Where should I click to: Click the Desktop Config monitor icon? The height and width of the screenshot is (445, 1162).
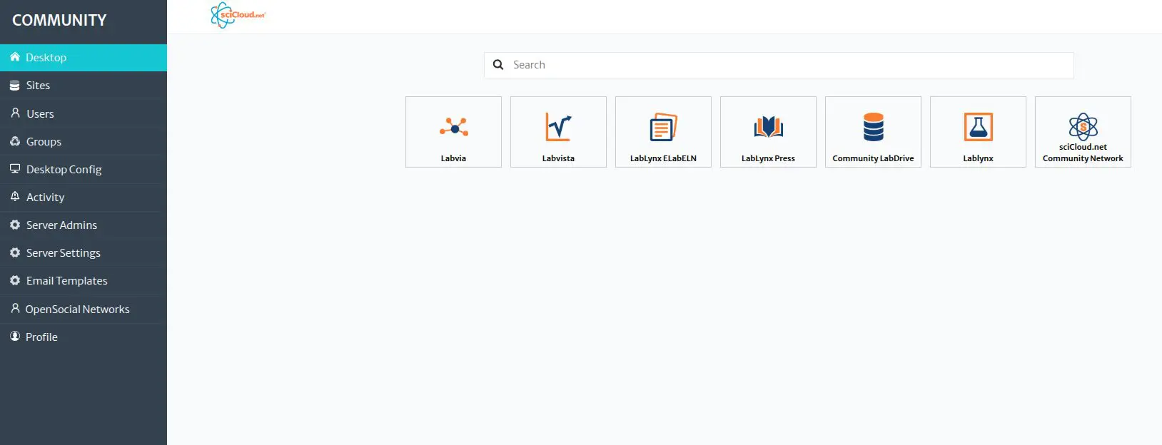tap(15, 169)
